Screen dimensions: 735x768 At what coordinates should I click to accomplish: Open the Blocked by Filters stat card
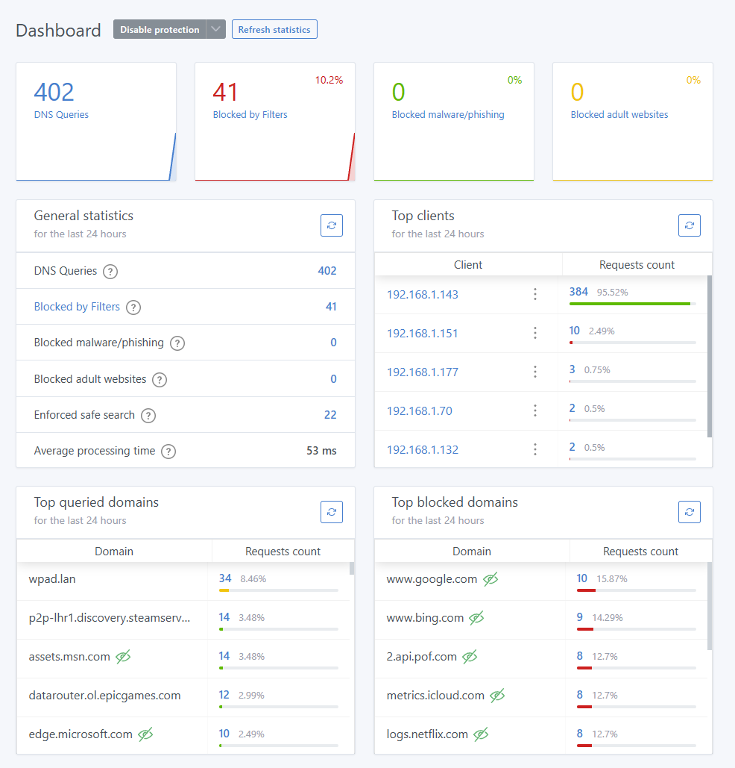pyautogui.click(x=275, y=121)
